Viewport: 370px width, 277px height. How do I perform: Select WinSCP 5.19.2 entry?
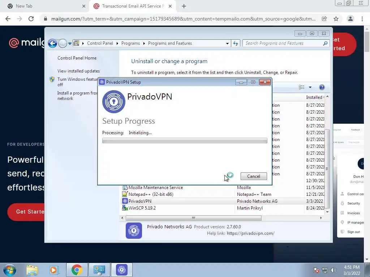[x=142, y=208]
